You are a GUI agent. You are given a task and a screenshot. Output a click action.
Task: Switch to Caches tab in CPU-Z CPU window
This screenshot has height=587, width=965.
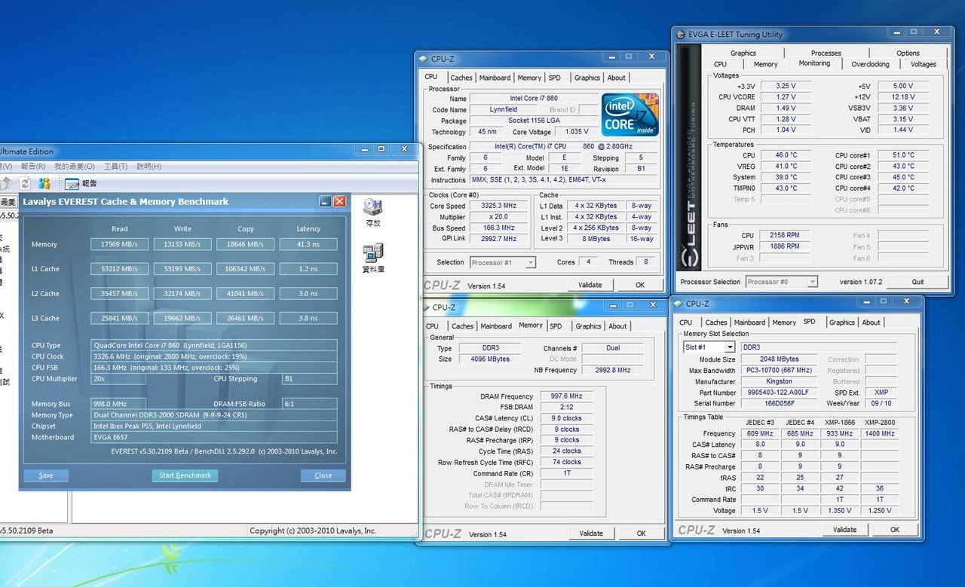pyautogui.click(x=461, y=78)
